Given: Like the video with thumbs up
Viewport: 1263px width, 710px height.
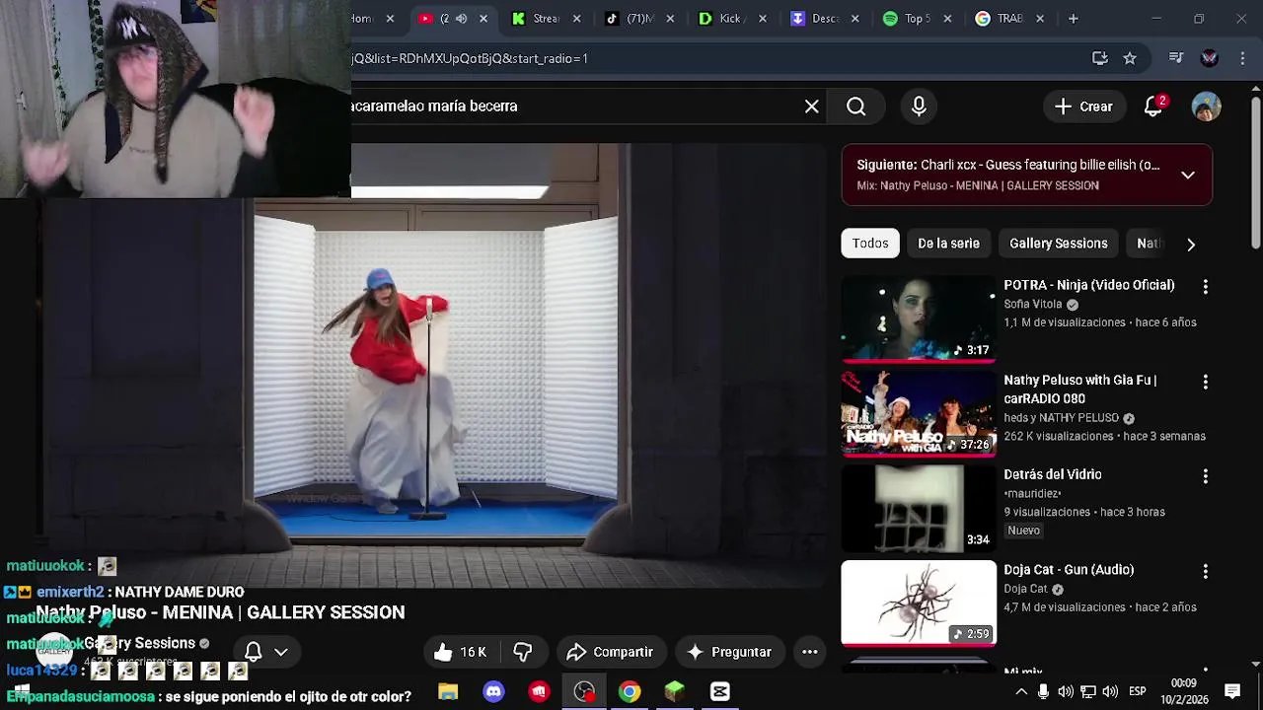Looking at the screenshot, I should pyautogui.click(x=460, y=652).
